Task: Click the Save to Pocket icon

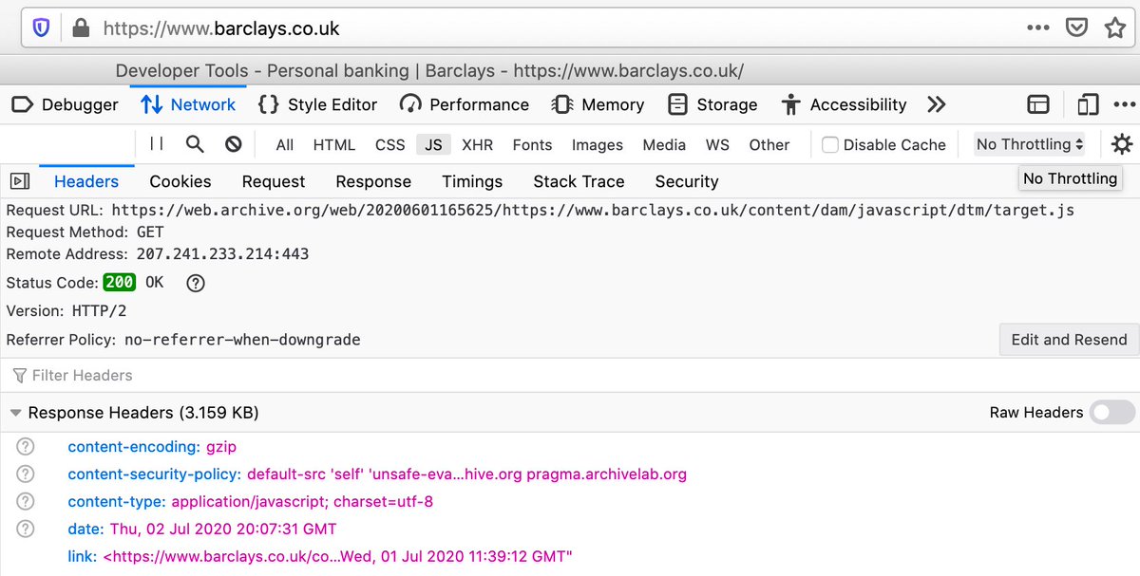Action: click(x=1076, y=28)
